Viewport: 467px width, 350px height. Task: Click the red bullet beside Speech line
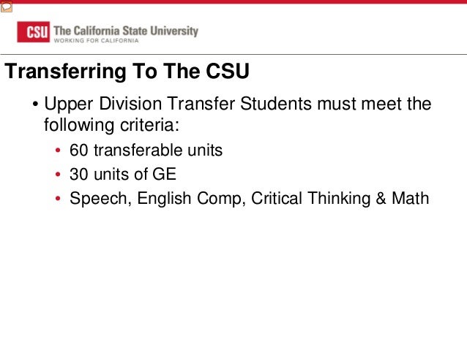coord(58,198)
